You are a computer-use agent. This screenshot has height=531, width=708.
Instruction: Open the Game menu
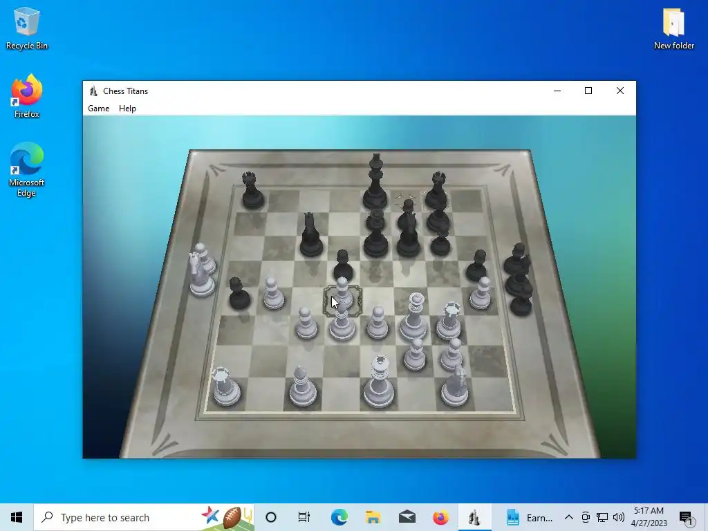98,109
